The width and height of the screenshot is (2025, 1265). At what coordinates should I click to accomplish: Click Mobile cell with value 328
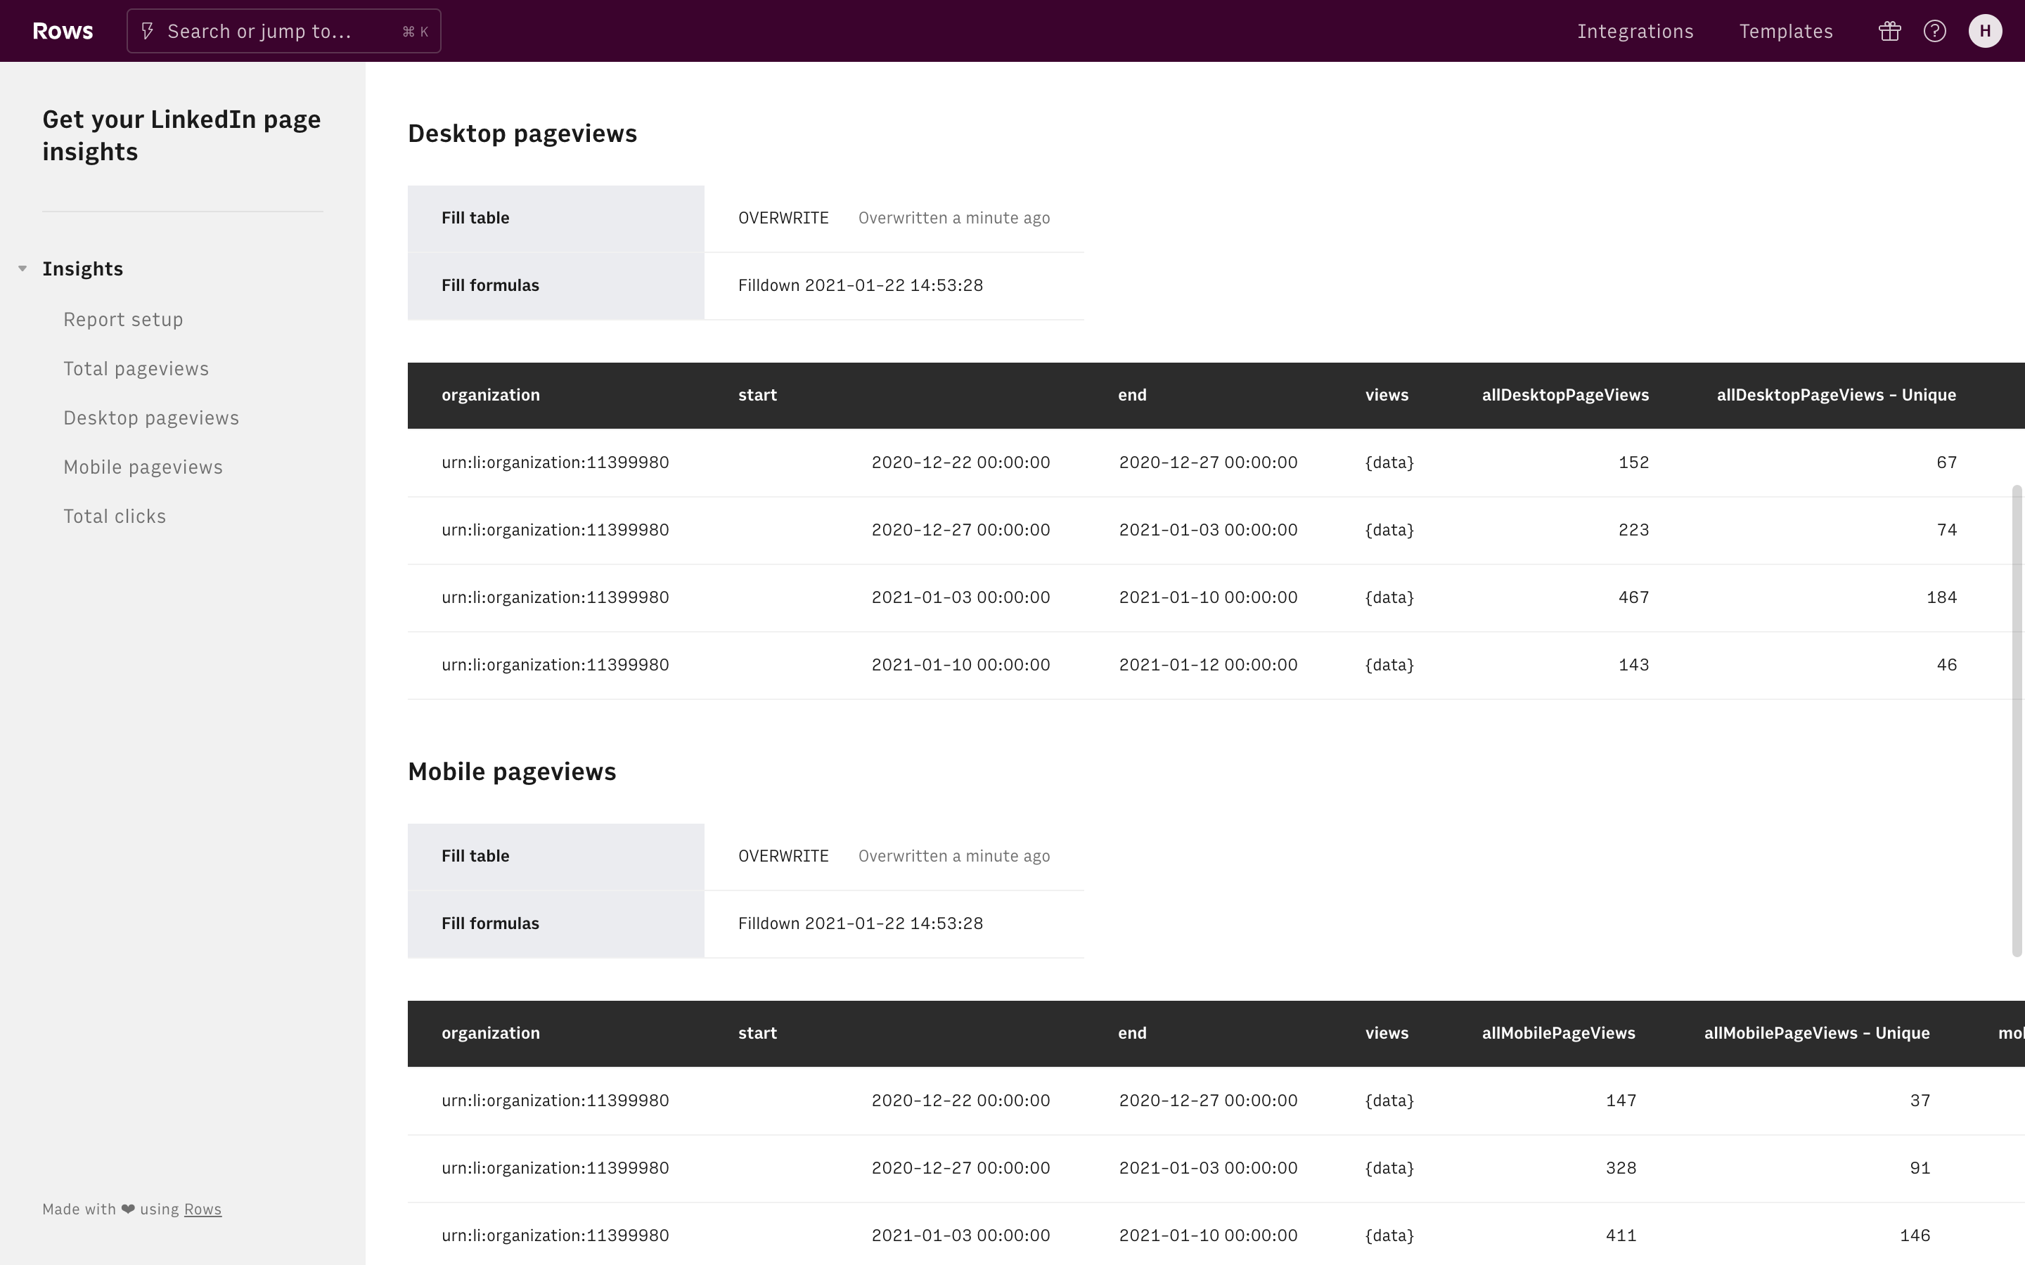point(1621,1168)
